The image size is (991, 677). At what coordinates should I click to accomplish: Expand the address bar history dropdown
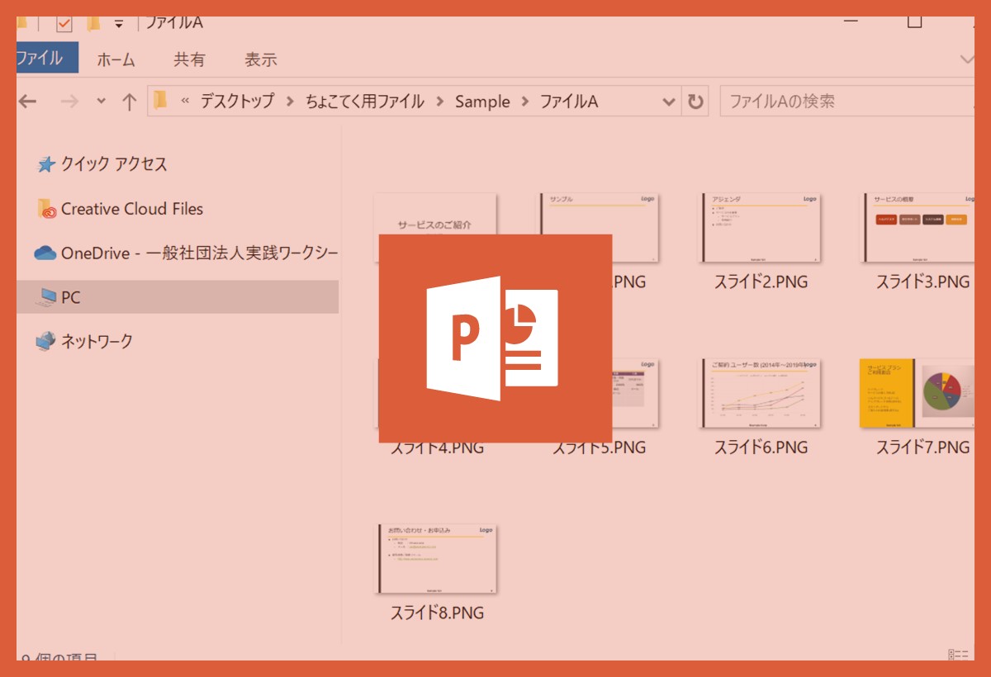pos(669,102)
